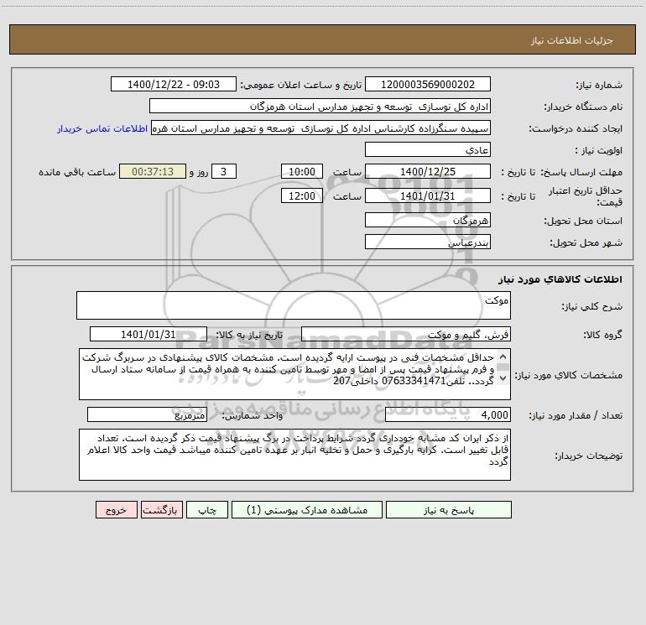Click the واحد شمارش label
The image size is (646, 625).
click(x=253, y=415)
